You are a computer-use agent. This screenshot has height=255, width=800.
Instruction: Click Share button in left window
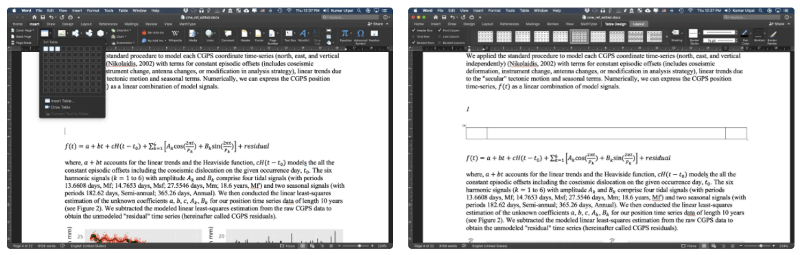click(375, 24)
